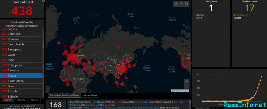Screen dimensions: 267x109
Task: Open the NHC data source link
Action: tap(107, 108)
